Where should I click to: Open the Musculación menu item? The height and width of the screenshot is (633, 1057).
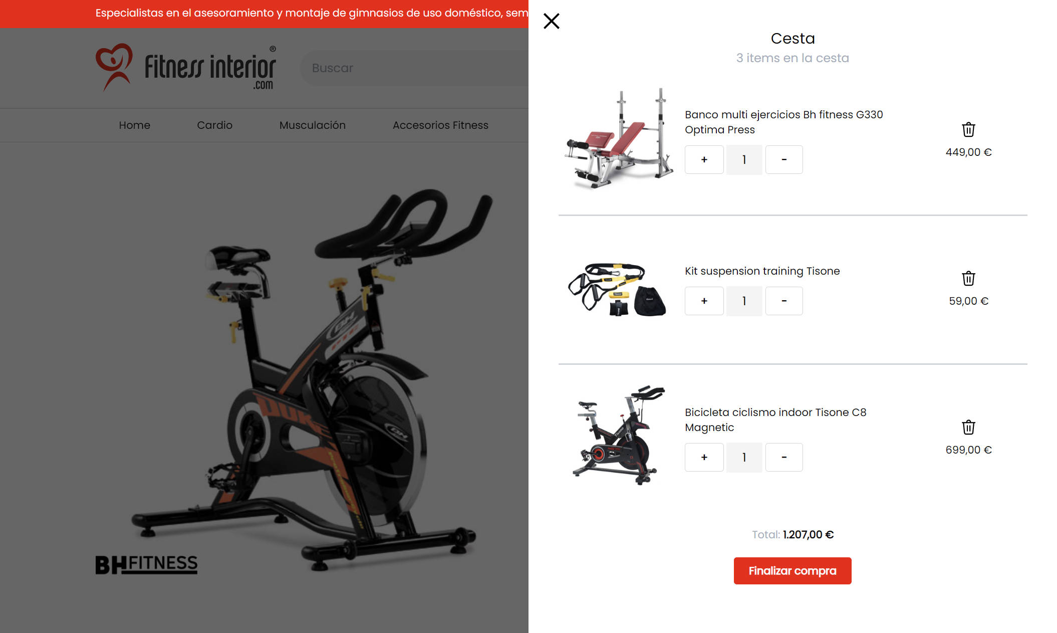pyautogui.click(x=312, y=125)
